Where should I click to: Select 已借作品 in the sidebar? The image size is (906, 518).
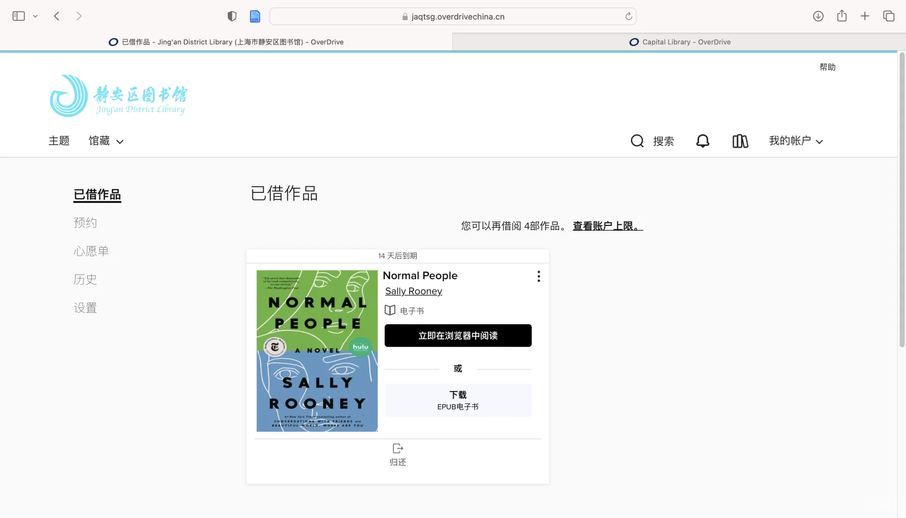[x=97, y=195]
